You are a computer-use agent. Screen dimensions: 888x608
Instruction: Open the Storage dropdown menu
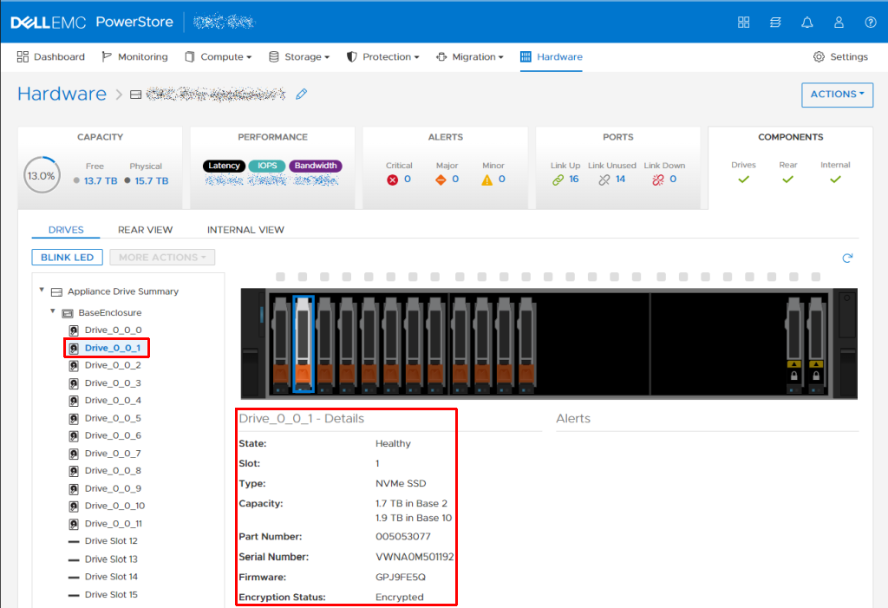coord(299,56)
